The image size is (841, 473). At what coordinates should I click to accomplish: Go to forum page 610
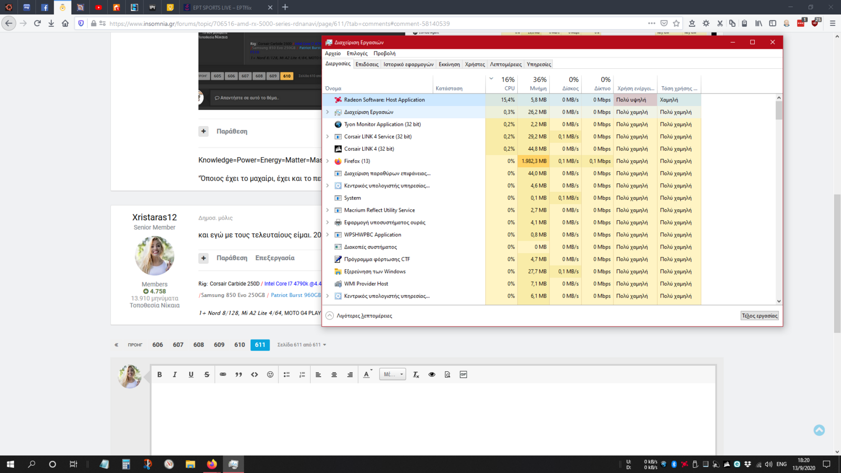[240, 345]
